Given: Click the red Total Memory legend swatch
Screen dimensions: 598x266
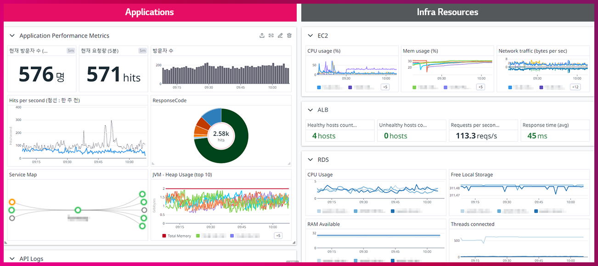Looking at the screenshot, I should point(164,236).
